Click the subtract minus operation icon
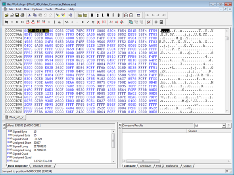234x175 pixels. click(77, 22)
